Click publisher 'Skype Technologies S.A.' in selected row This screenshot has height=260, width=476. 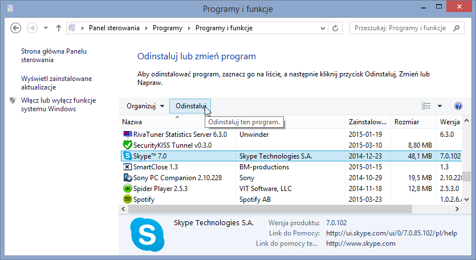[276, 156]
